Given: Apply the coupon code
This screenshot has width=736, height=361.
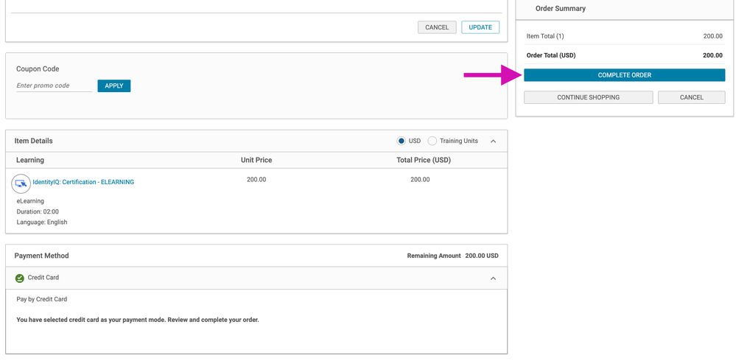Looking at the screenshot, I should [x=114, y=86].
